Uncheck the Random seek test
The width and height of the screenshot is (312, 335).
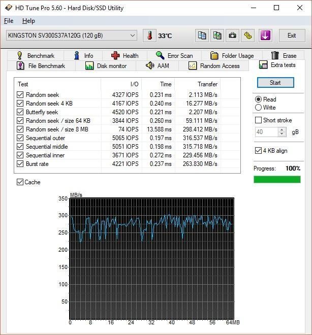(x=20, y=94)
